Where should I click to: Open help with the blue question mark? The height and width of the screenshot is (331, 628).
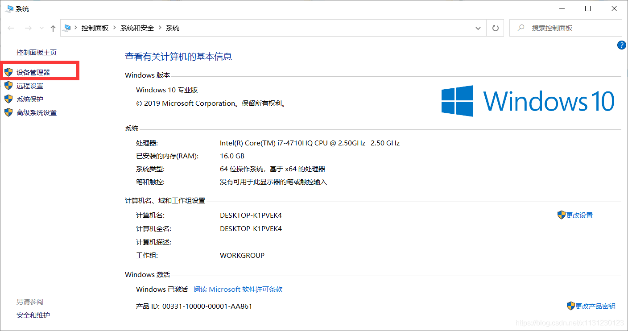tap(622, 45)
